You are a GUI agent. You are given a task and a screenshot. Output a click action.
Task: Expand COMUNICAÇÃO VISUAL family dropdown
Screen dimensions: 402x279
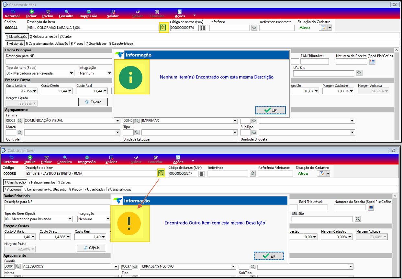click(x=118, y=121)
